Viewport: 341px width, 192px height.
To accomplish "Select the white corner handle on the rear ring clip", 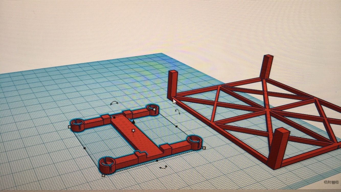I will click(154, 109).
